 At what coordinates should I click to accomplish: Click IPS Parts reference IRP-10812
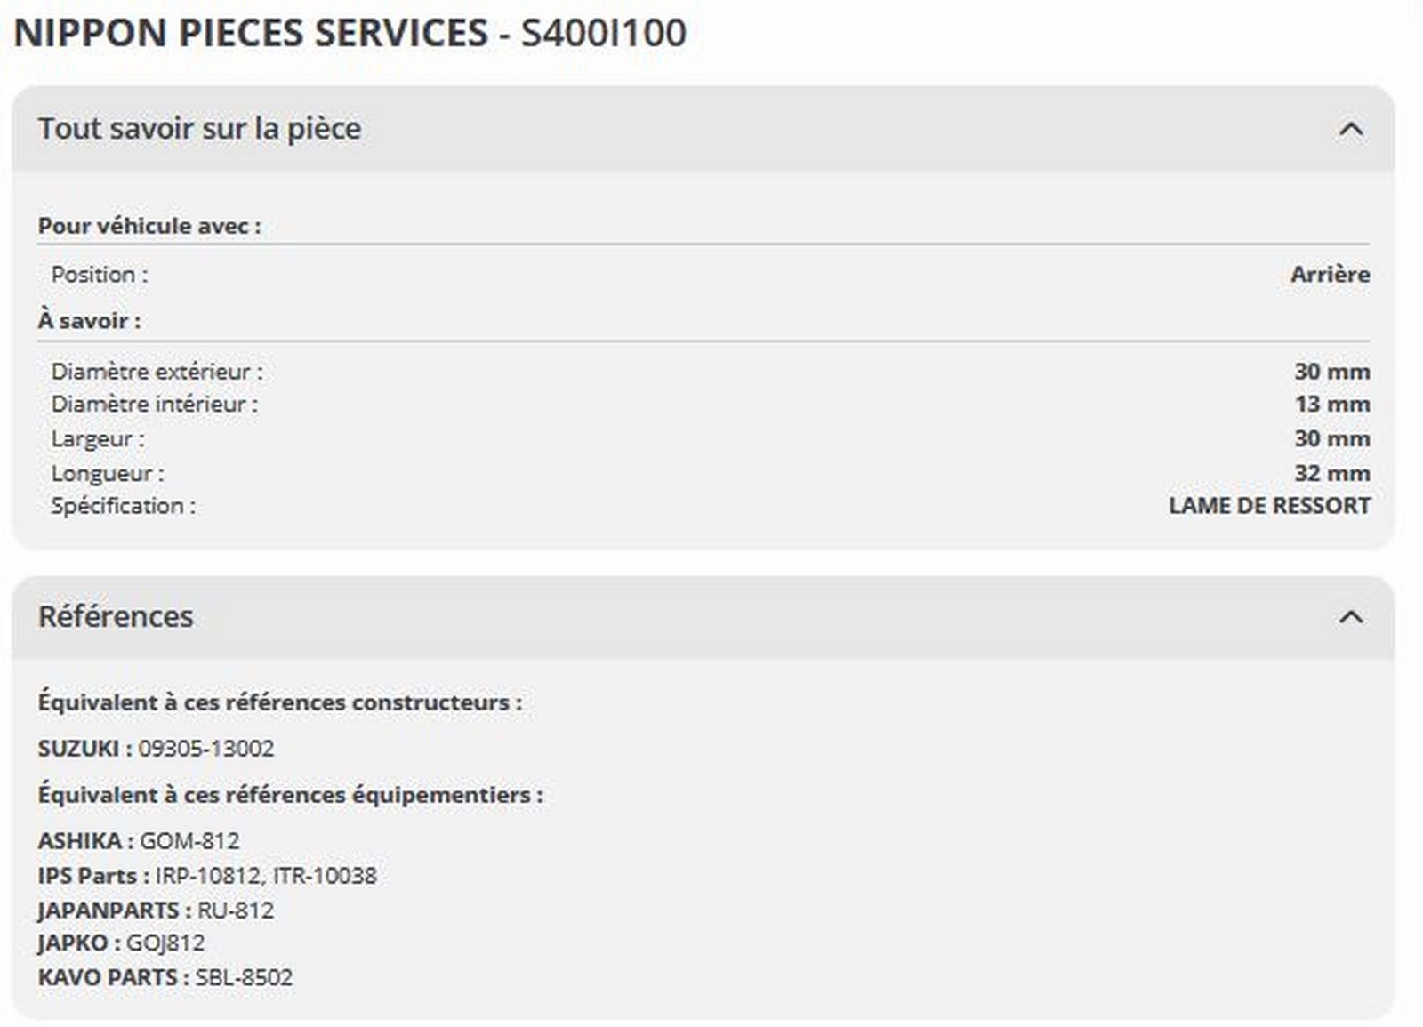click(x=207, y=876)
